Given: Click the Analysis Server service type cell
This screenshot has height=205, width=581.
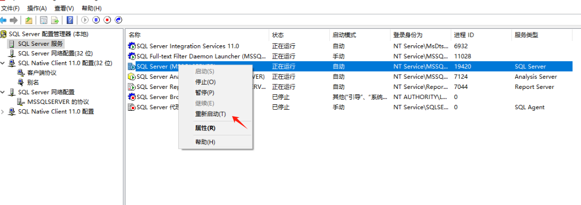Looking at the screenshot, I should [x=536, y=77].
